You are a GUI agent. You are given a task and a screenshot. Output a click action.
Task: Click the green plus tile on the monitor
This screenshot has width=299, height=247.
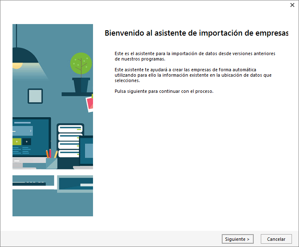click(x=17, y=142)
